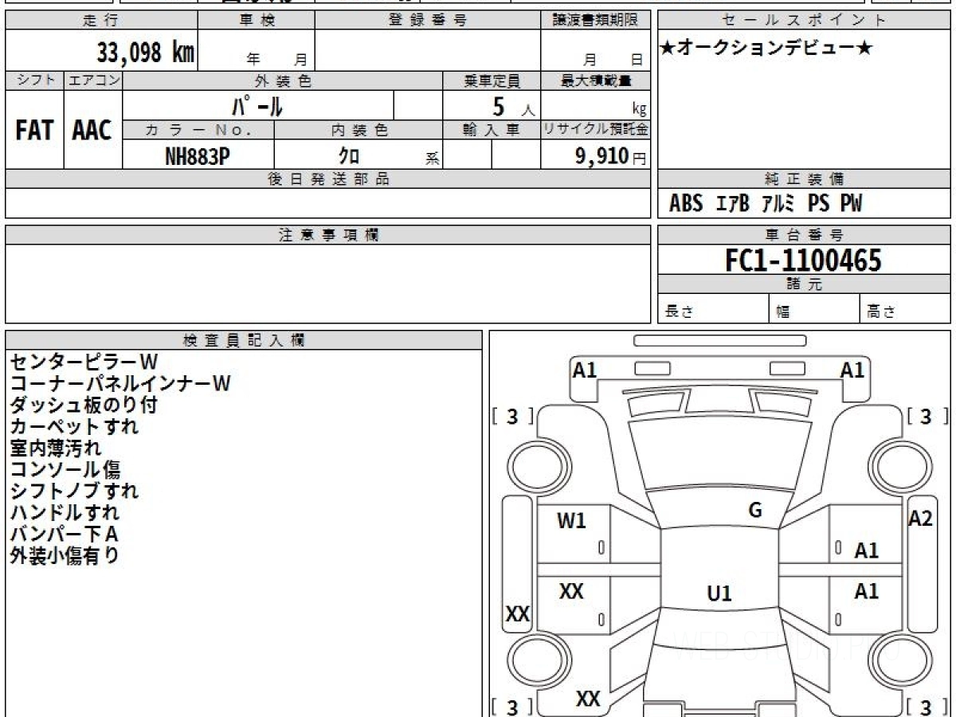The image size is (956, 717).
Task: Click the 純正装備 heading
Action: click(805, 179)
